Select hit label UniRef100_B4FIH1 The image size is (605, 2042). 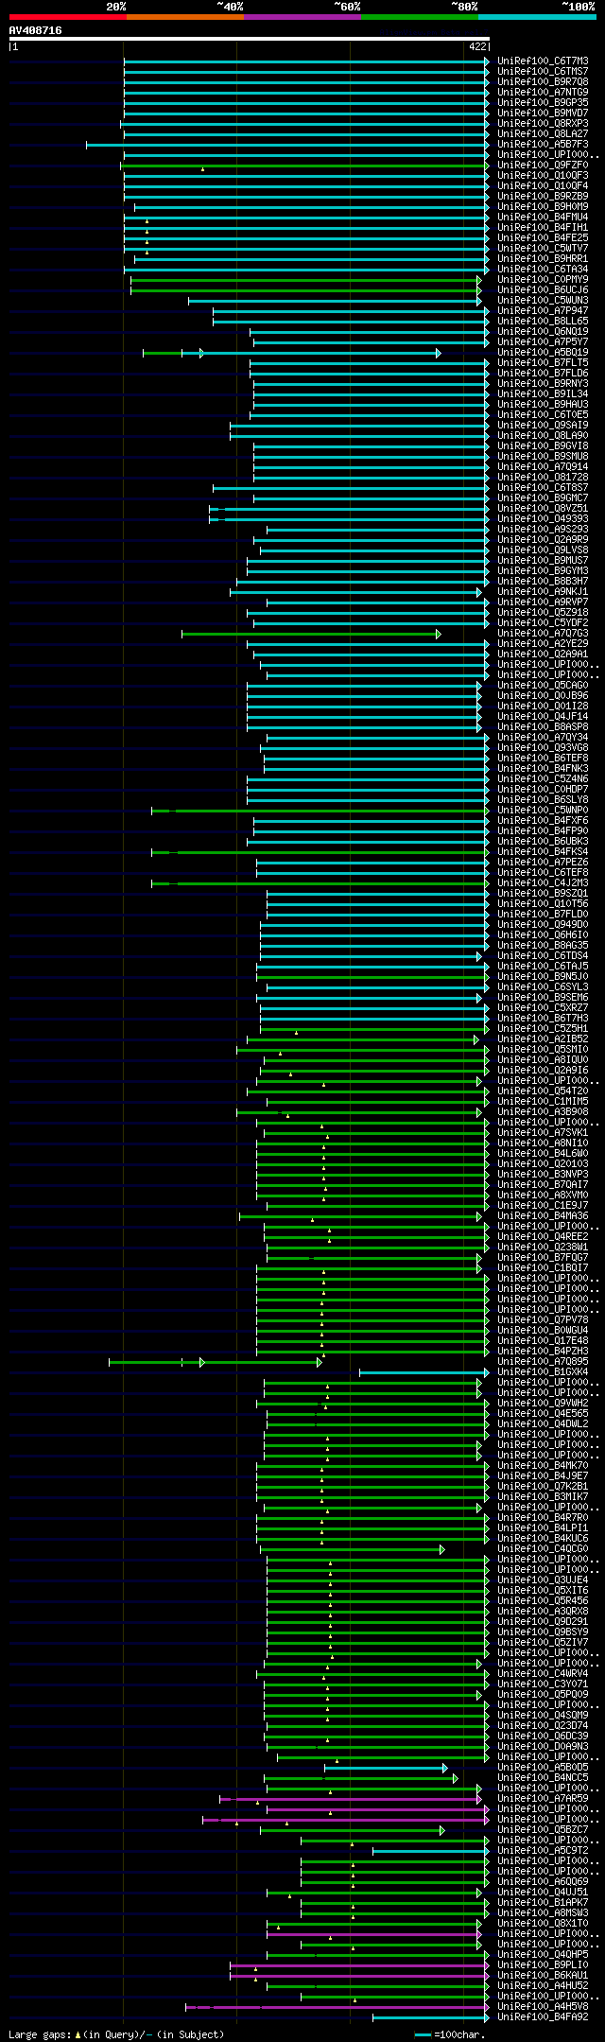[543, 227]
